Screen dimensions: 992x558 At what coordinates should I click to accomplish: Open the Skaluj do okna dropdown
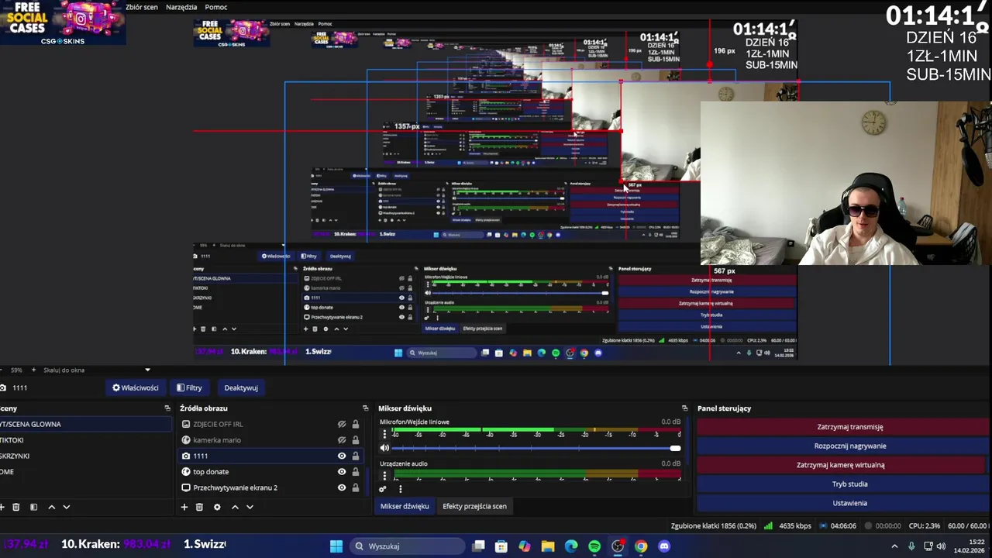(97, 370)
